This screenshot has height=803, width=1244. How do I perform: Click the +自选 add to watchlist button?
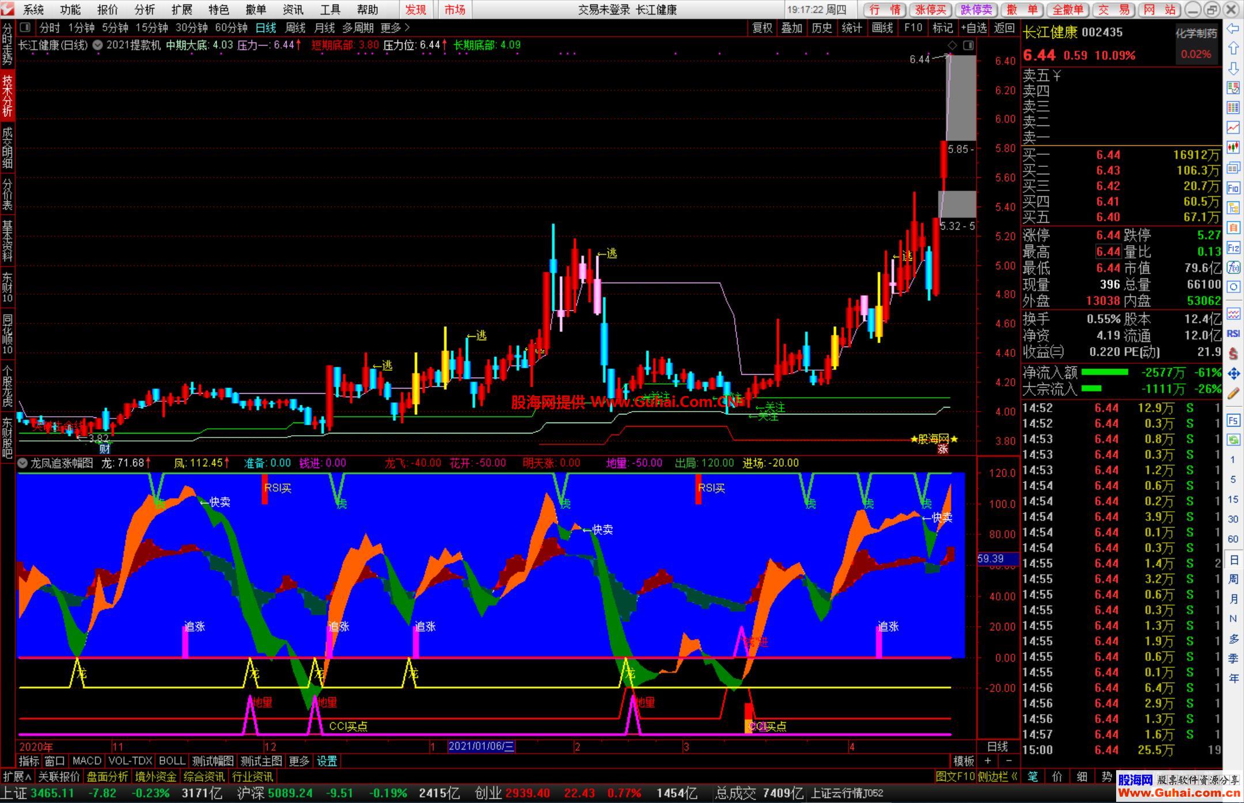pyautogui.click(x=974, y=28)
